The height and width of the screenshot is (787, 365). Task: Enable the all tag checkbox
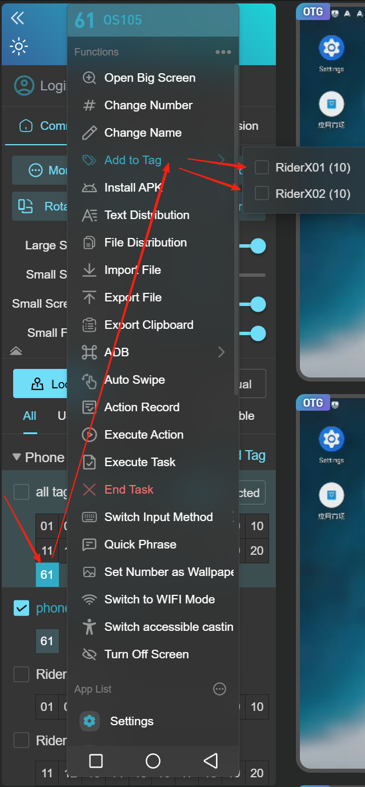coord(21,492)
